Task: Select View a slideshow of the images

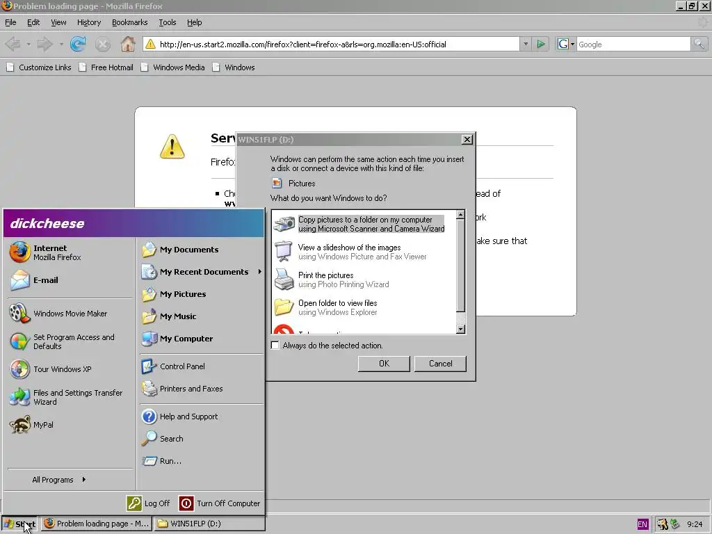Action: [363, 252]
